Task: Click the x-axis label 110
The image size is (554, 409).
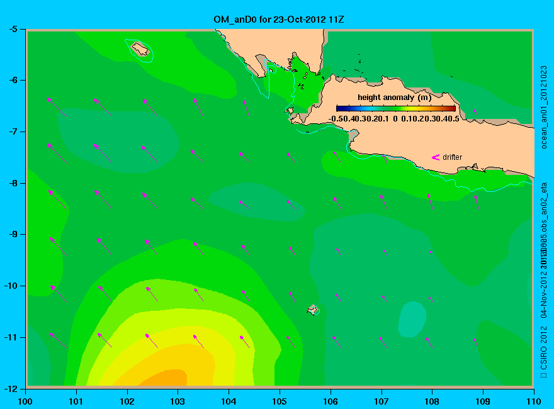Action: click(533, 401)
